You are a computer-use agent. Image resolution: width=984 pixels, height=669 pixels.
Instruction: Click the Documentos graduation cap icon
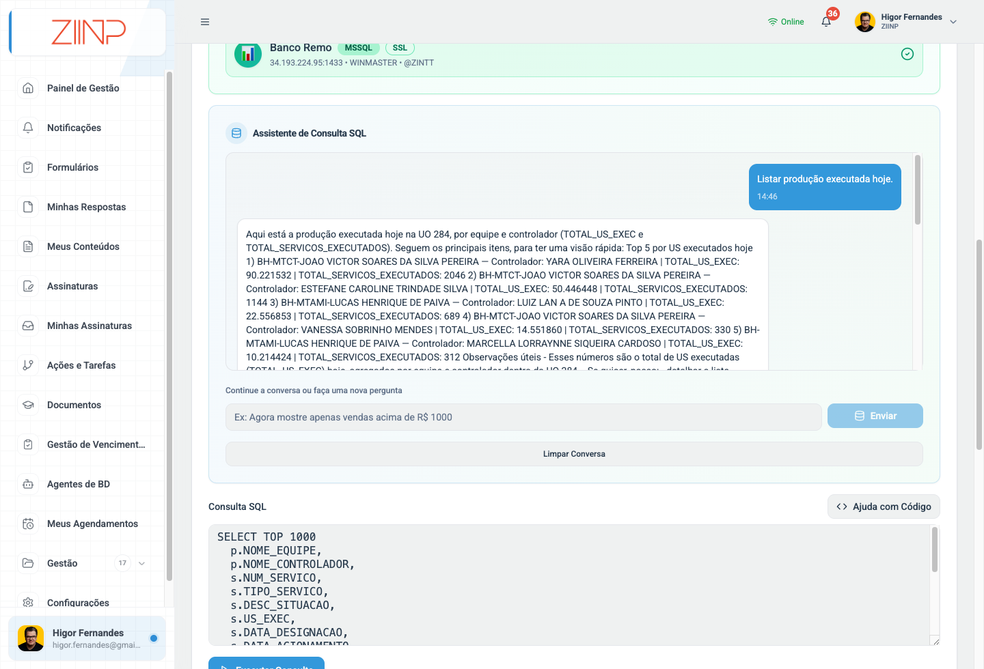coord(28,405)
